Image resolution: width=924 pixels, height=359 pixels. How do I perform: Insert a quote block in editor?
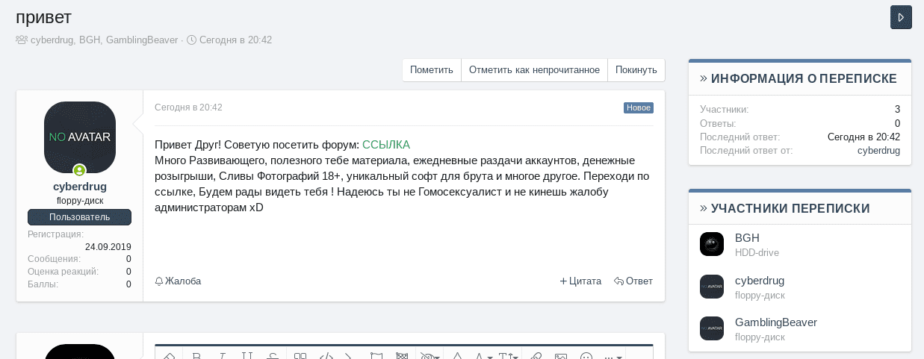pos(300,355)
